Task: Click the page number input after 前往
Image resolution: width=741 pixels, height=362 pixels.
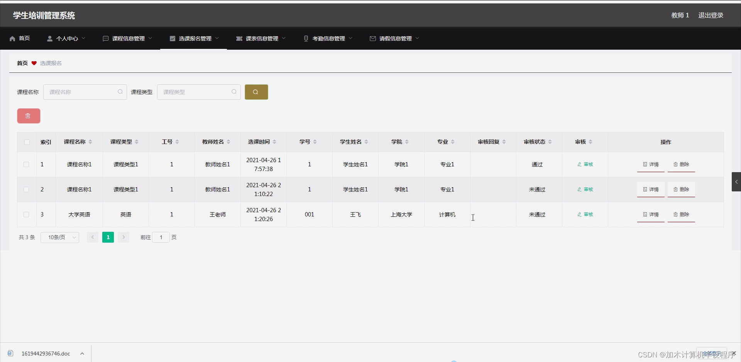Action: pyautogui.click(x=161, y=237)
